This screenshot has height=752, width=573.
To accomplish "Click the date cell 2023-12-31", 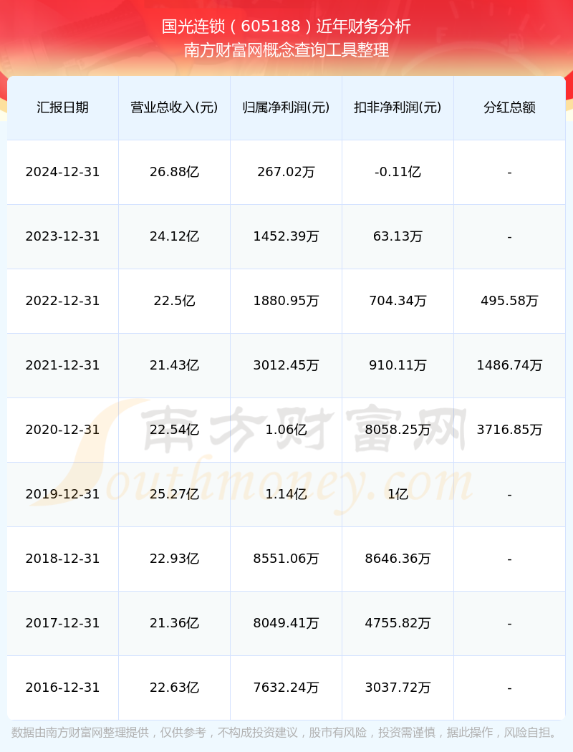I will pyautogui.click(x=63, y=236).
